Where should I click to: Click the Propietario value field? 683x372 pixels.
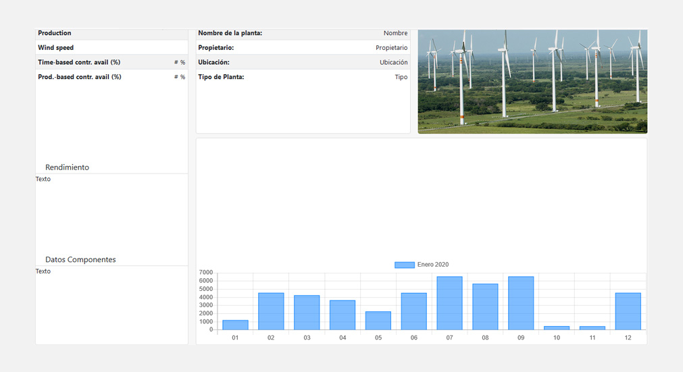[391, 48]
